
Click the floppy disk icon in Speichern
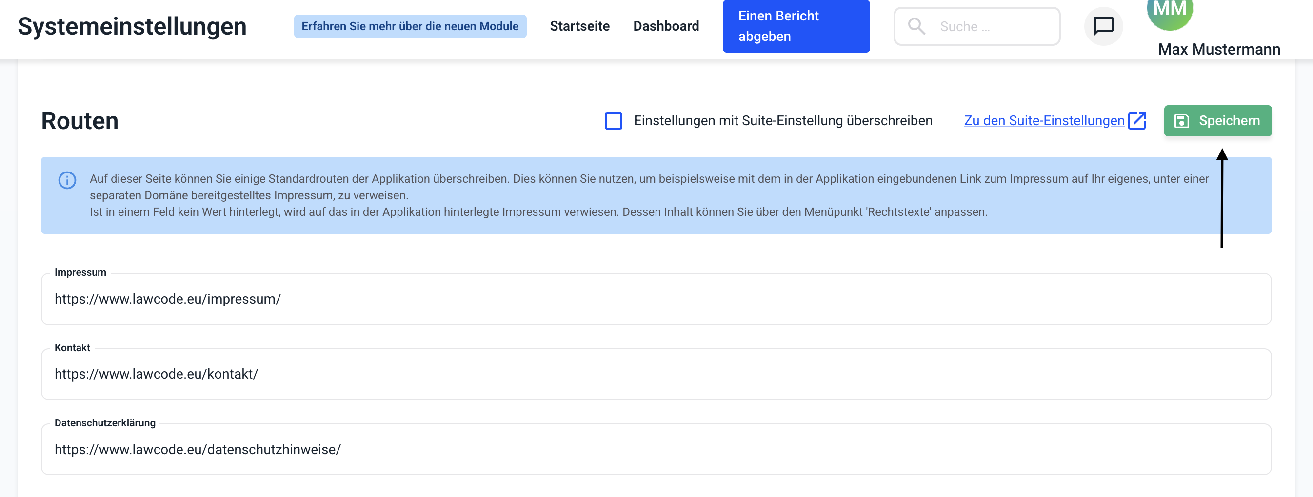pyautogui.click(x=1181, y=121)
